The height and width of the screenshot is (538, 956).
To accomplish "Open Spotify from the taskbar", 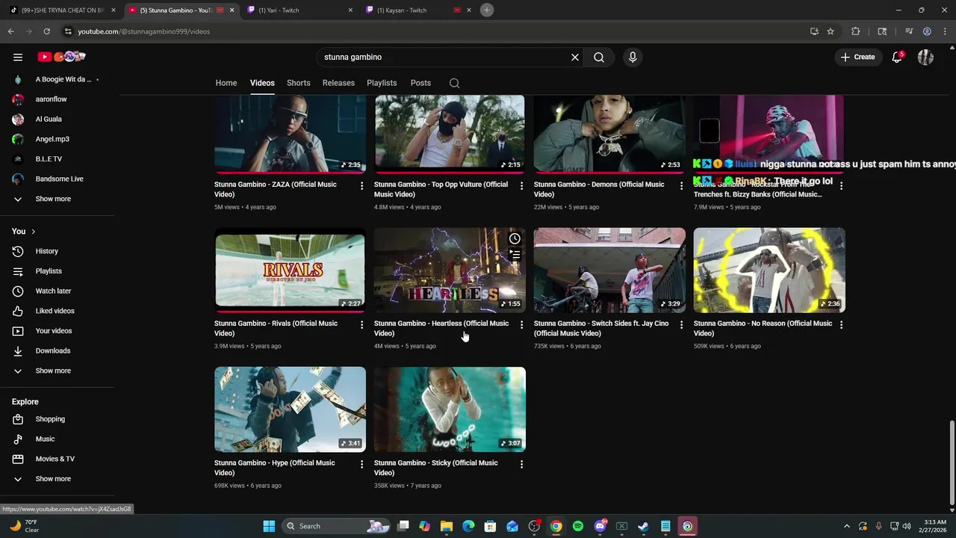I will click(578, 526).
